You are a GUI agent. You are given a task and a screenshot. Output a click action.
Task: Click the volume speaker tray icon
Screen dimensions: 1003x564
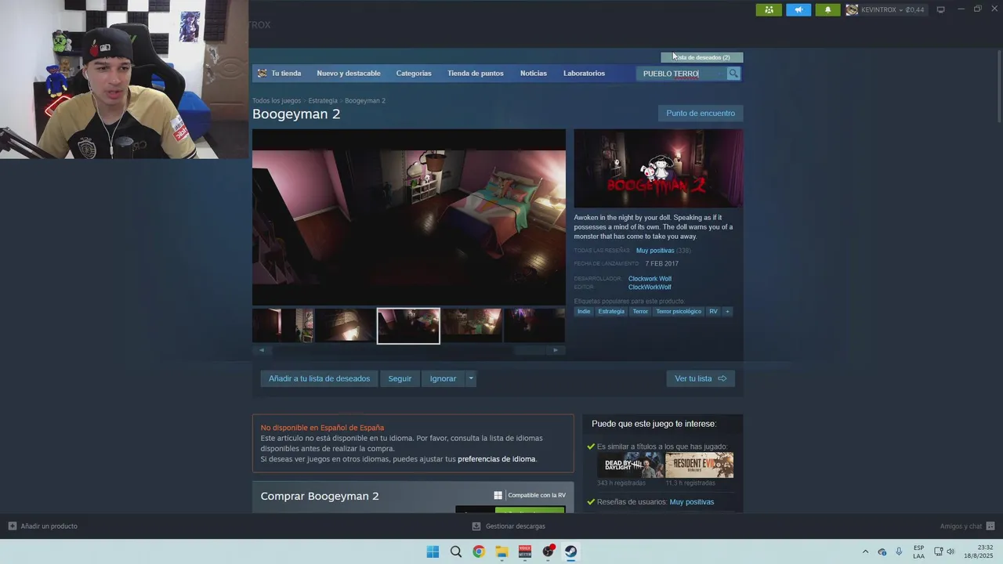tap(950, 551)
